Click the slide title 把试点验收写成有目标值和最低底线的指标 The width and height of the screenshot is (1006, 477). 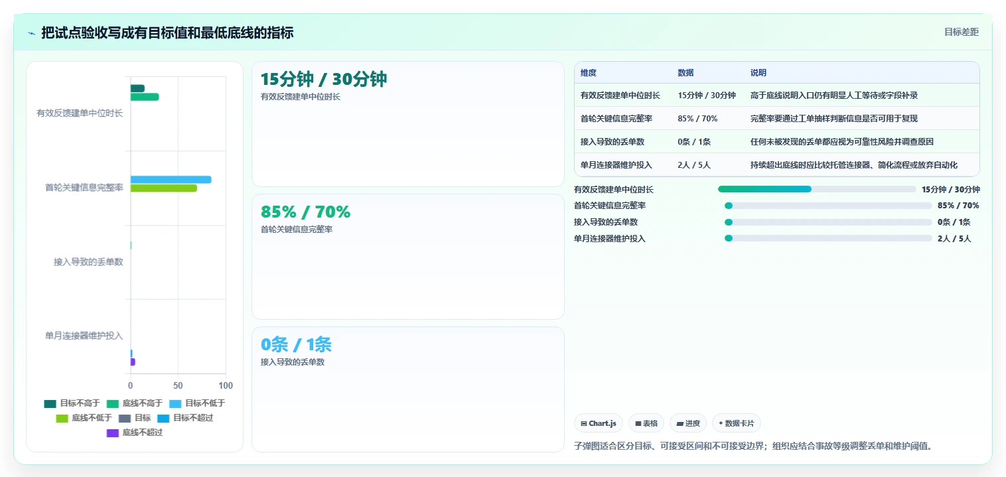click(x=167, y=33)
